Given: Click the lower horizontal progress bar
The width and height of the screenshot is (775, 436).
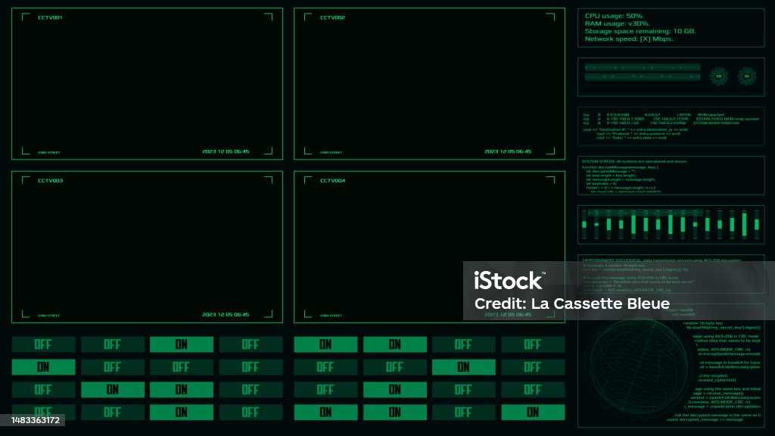Looking at the screenshot, I should (x=643, y=76).
